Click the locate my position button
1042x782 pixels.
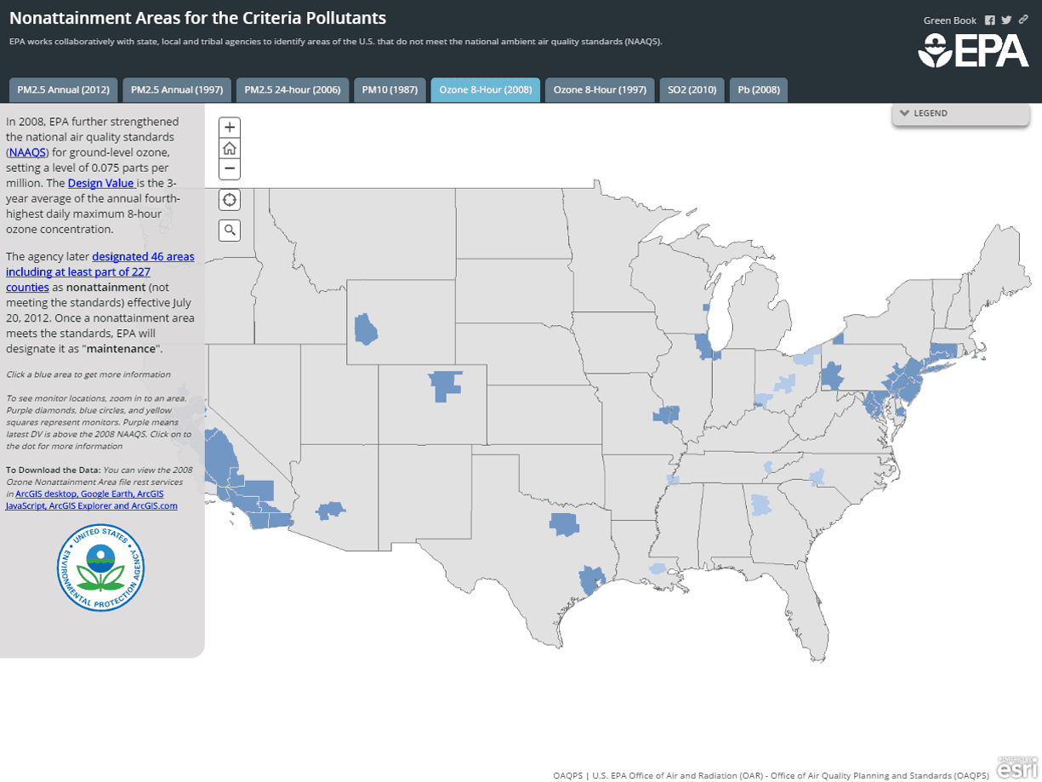[x=229, y=200]
